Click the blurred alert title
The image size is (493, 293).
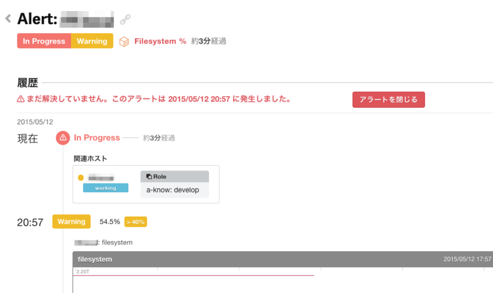(x=87, y=20)
